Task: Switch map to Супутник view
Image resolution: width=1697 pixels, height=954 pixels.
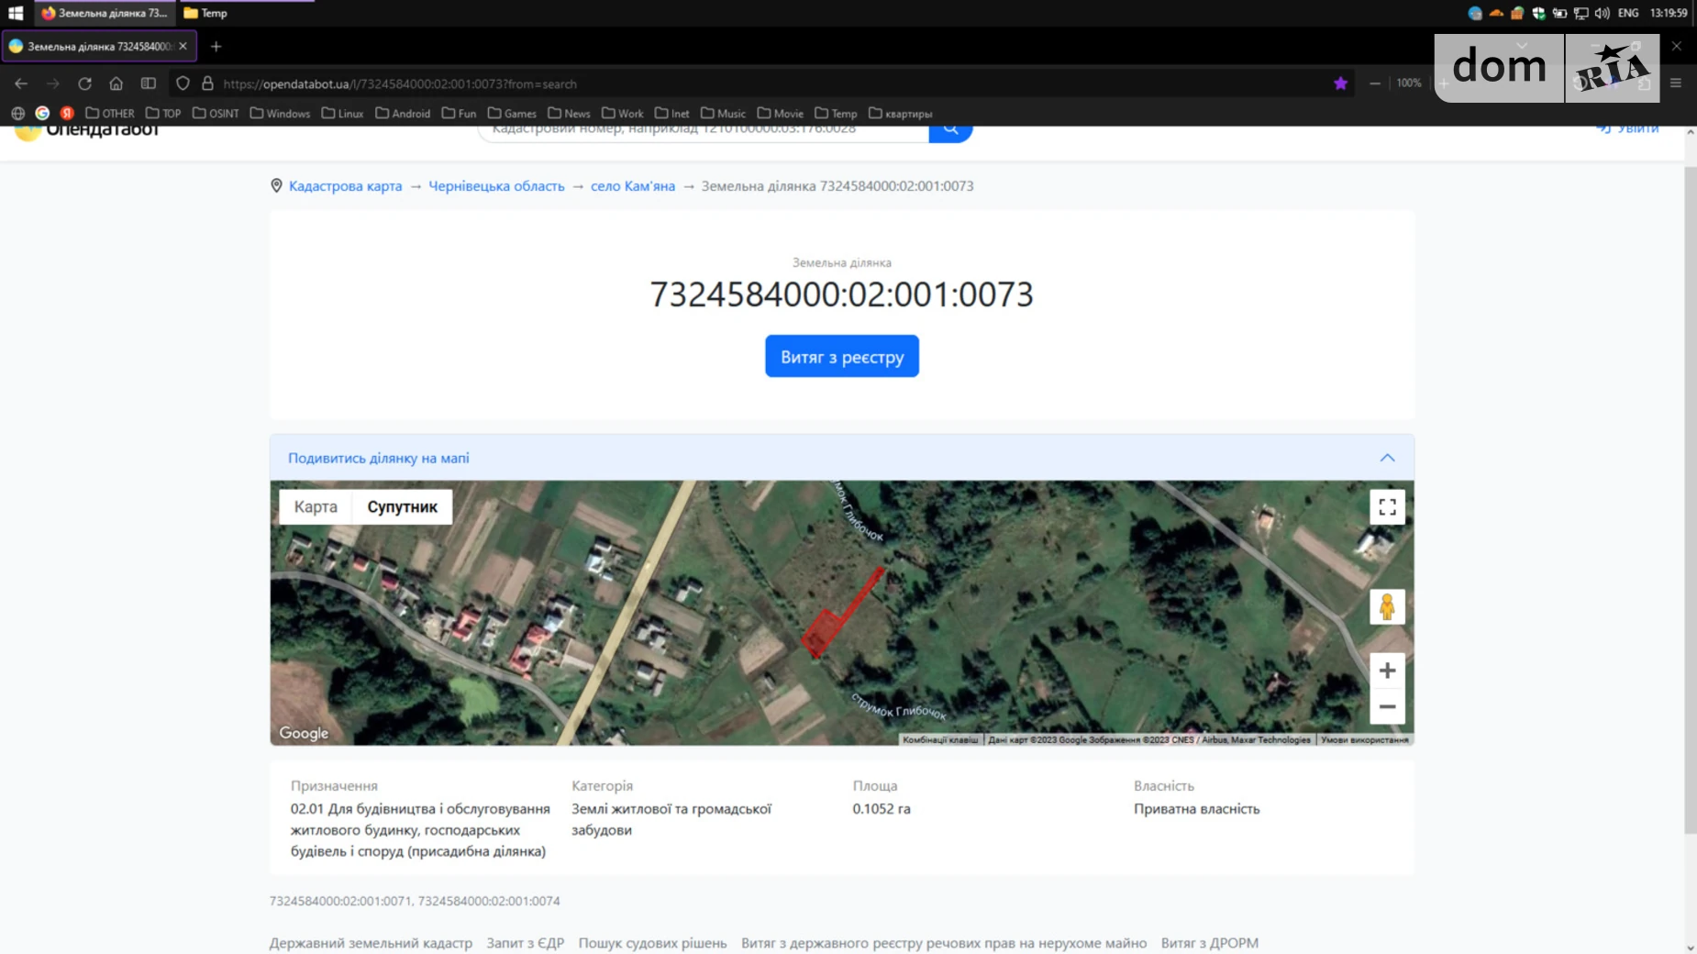Action: (x=402, y=506)
